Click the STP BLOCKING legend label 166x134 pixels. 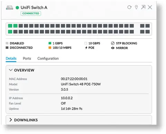(x=127, y=43)
